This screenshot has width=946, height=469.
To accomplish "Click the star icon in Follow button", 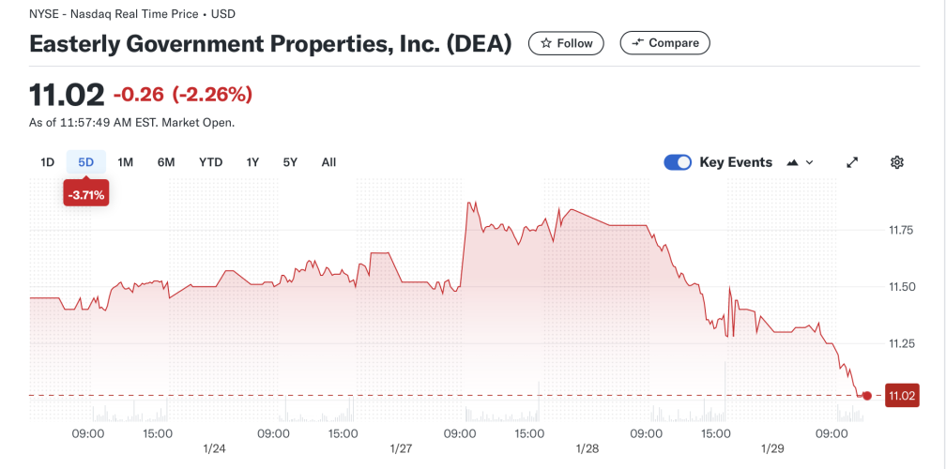I will tap(546, 43).
